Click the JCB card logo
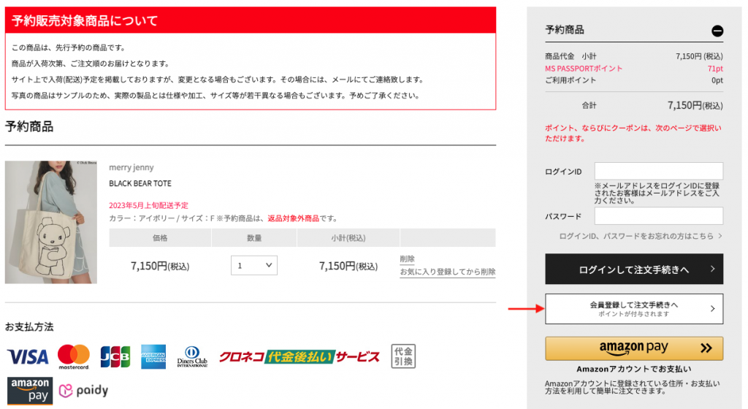The width and height of the screenshot is (748, 409). (115, 356)
